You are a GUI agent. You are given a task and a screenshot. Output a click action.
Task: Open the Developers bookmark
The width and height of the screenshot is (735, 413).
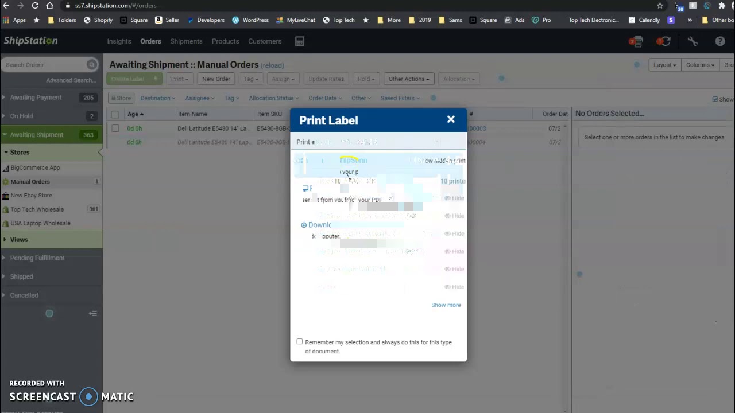tap(206, 20)
